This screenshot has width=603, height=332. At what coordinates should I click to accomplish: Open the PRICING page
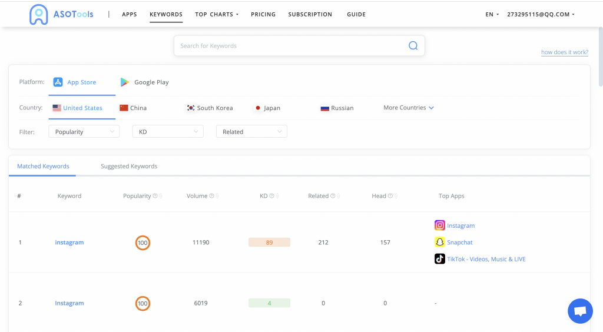pos(263,14)
